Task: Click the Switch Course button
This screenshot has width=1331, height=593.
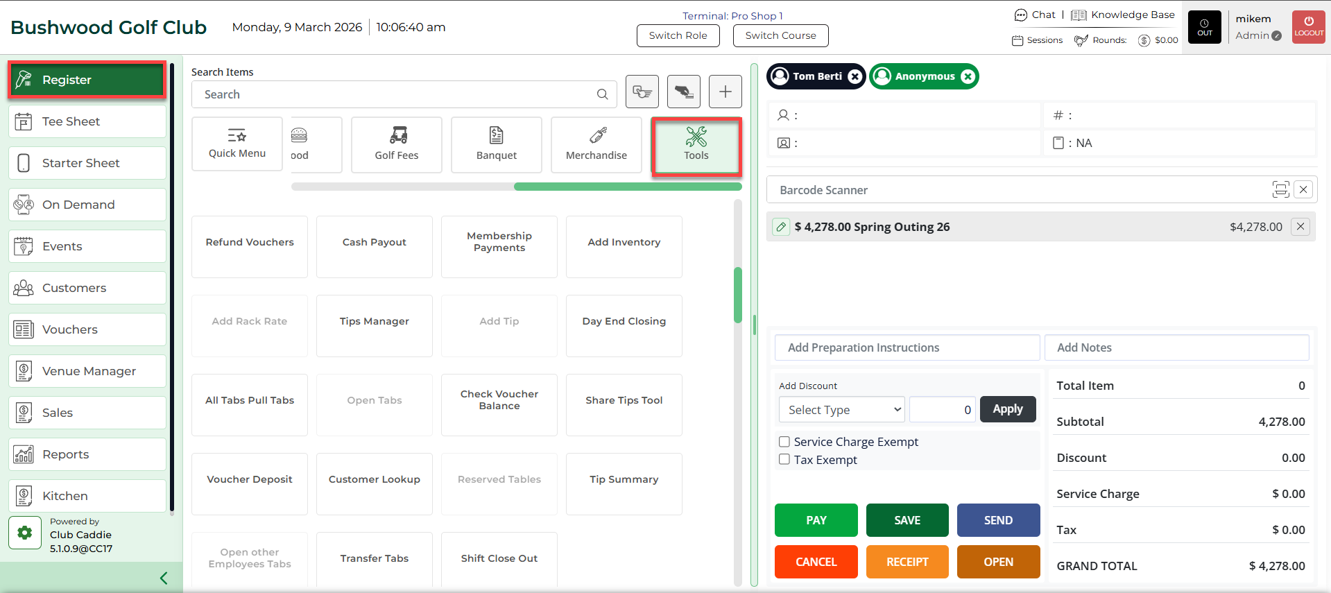Action: point(780,35)
